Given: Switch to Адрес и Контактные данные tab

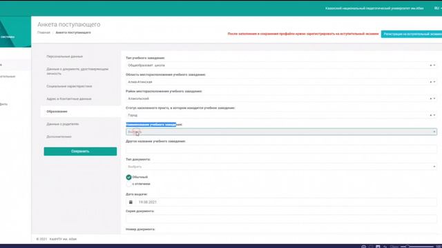Looking at the screenshot, I should (69, 99).
